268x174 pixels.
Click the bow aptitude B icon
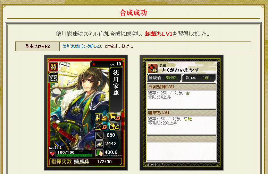click(x=101, y=126)
